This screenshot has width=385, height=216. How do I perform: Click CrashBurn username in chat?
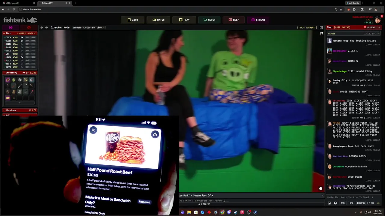pos(338,167)
